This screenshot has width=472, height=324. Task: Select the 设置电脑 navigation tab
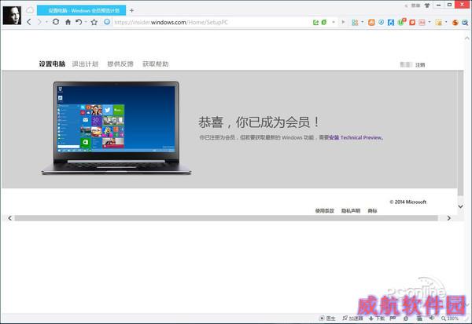52,64
